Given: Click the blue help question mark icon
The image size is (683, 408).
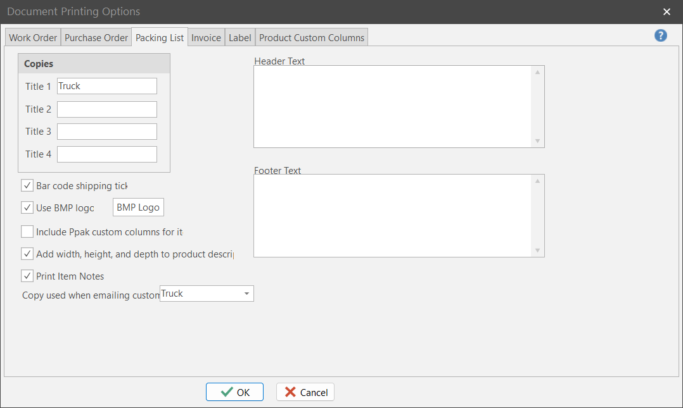Looking at the screenshot, I should pos(661,35).
